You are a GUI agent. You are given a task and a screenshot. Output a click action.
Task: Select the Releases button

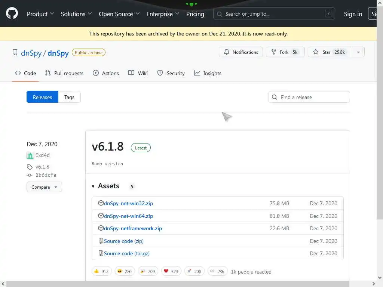tap(43, 97)
